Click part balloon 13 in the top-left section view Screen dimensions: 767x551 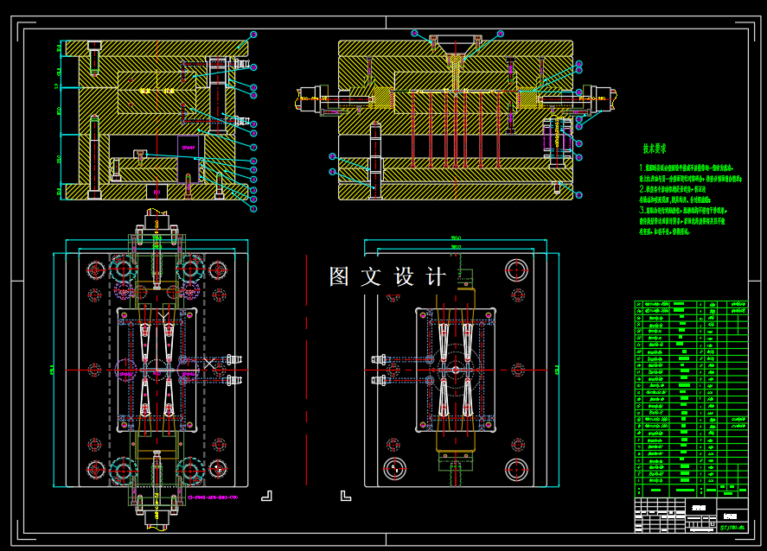tap(252, 35)
